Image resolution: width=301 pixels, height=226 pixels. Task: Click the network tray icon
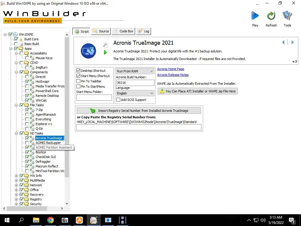[x=256, y=220]
